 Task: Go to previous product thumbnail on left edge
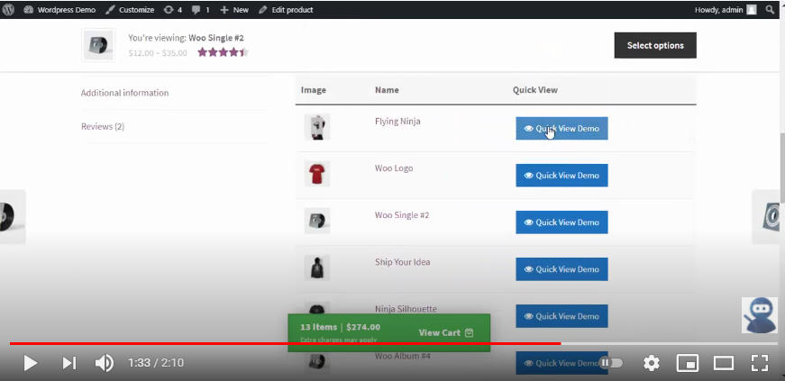point(13,217)
